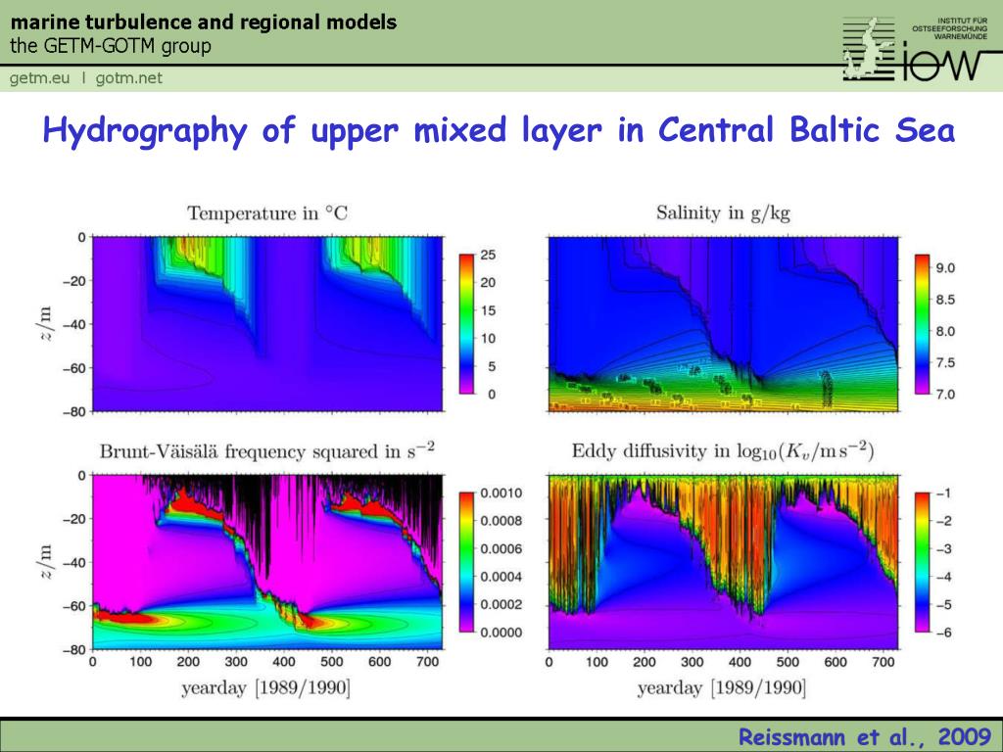Open the getm.eu link

[38, 78]
